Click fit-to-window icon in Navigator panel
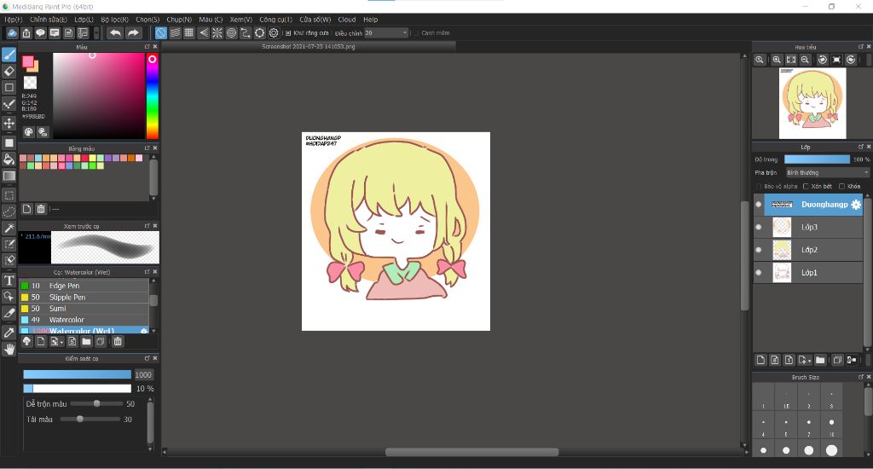Image resolution: width=873 pixels, height=469 pixels. pyautogui.click(x=790, y=60)
